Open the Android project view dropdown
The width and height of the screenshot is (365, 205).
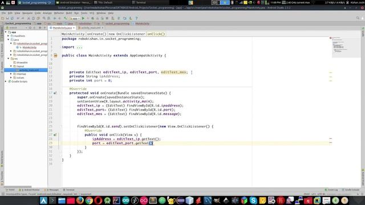pos(17,28)
